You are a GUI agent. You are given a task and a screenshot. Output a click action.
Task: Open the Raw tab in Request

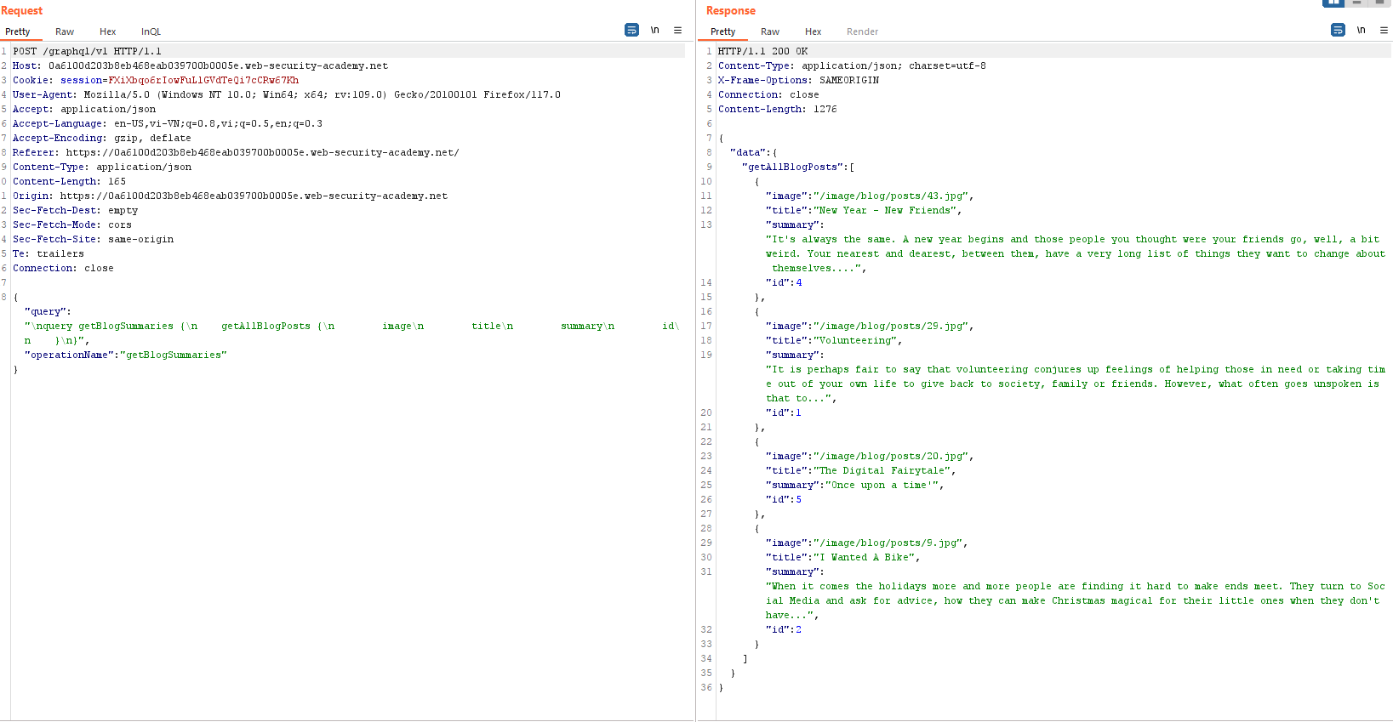tap(65, 31)
